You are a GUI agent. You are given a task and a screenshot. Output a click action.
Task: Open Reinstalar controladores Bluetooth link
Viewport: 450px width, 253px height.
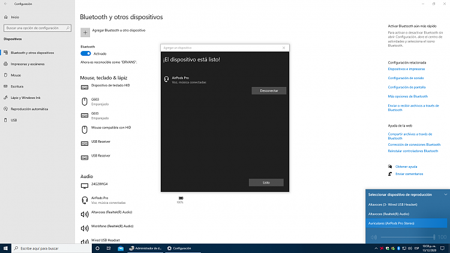(413, 151)
